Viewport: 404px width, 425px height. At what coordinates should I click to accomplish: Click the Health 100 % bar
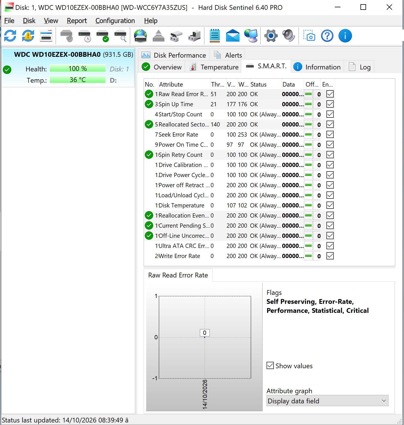pos(78,69)
